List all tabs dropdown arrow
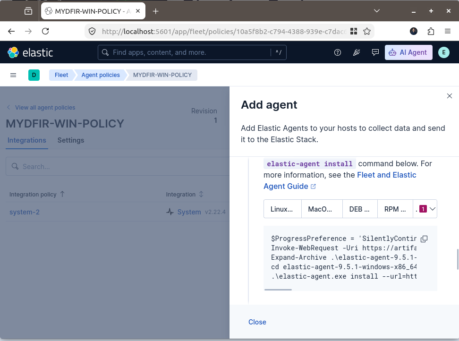This screenshot has width=459, height=341. 377,11
